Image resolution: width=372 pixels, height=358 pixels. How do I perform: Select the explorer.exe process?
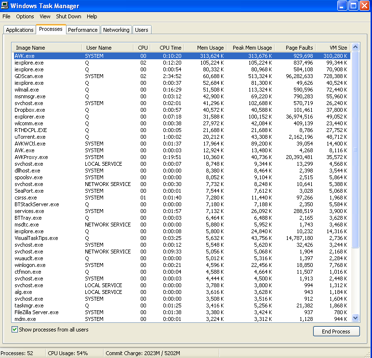pos(182,117)
